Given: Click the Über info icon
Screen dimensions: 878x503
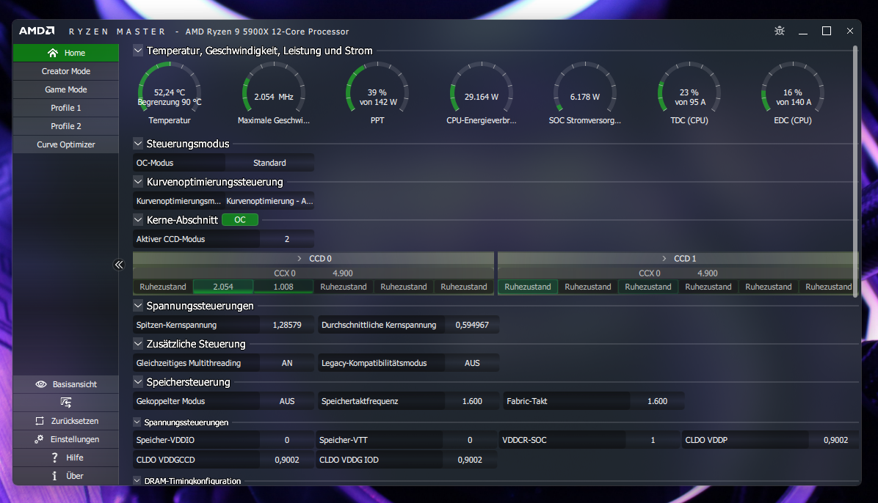Looking at the screenshot, I should tap(54, 476).
